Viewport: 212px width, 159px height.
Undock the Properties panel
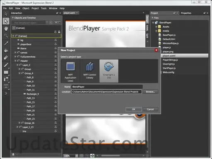[205, 13]
